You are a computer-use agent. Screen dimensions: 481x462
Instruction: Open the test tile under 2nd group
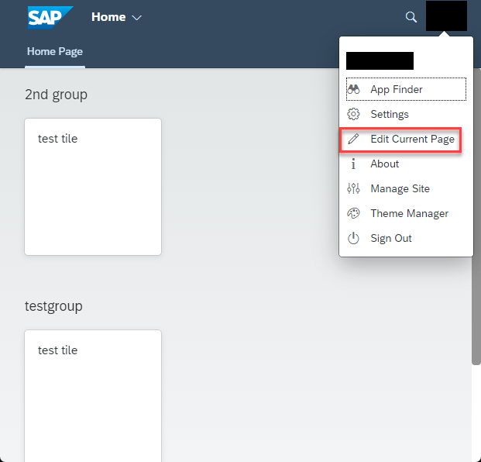coord(93,187)
